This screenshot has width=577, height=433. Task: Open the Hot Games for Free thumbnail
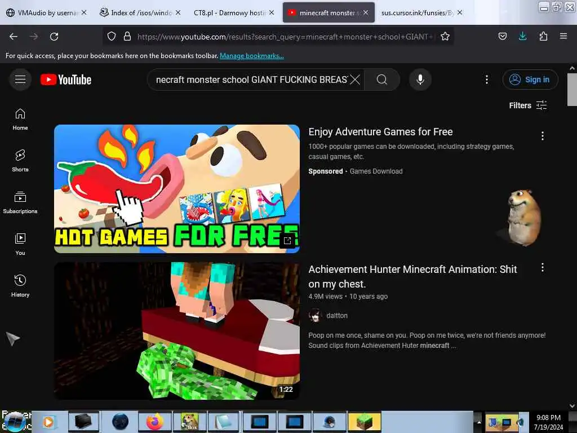coord(176,189)
